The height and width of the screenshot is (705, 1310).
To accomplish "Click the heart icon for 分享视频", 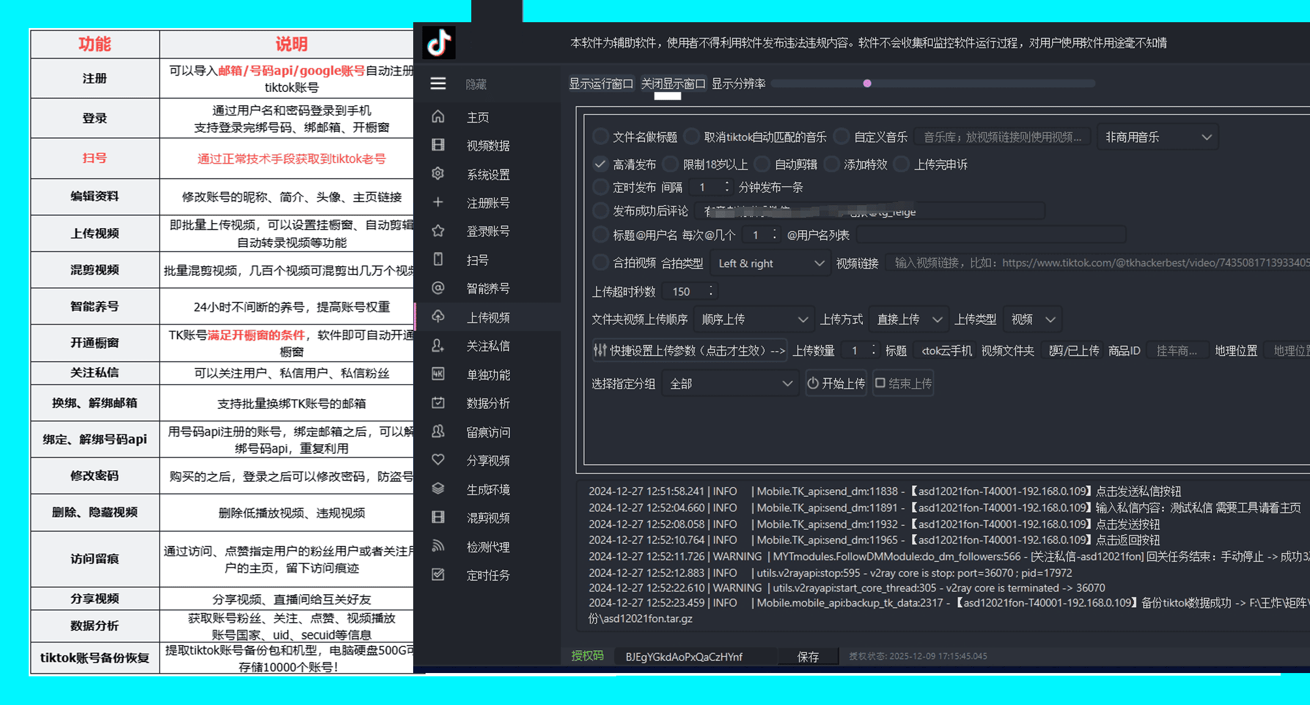I will [x=438, y=460].
